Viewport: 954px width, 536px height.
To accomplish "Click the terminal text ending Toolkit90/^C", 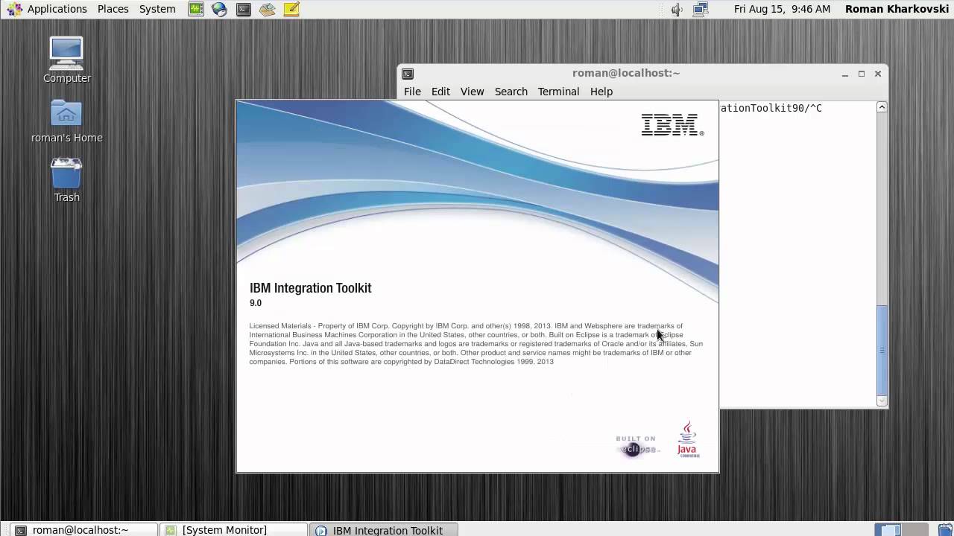I will [771, 108].
